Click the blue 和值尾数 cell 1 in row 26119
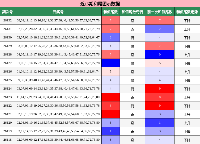The height and width of the screenshot is (144, 200). (111, 131)
